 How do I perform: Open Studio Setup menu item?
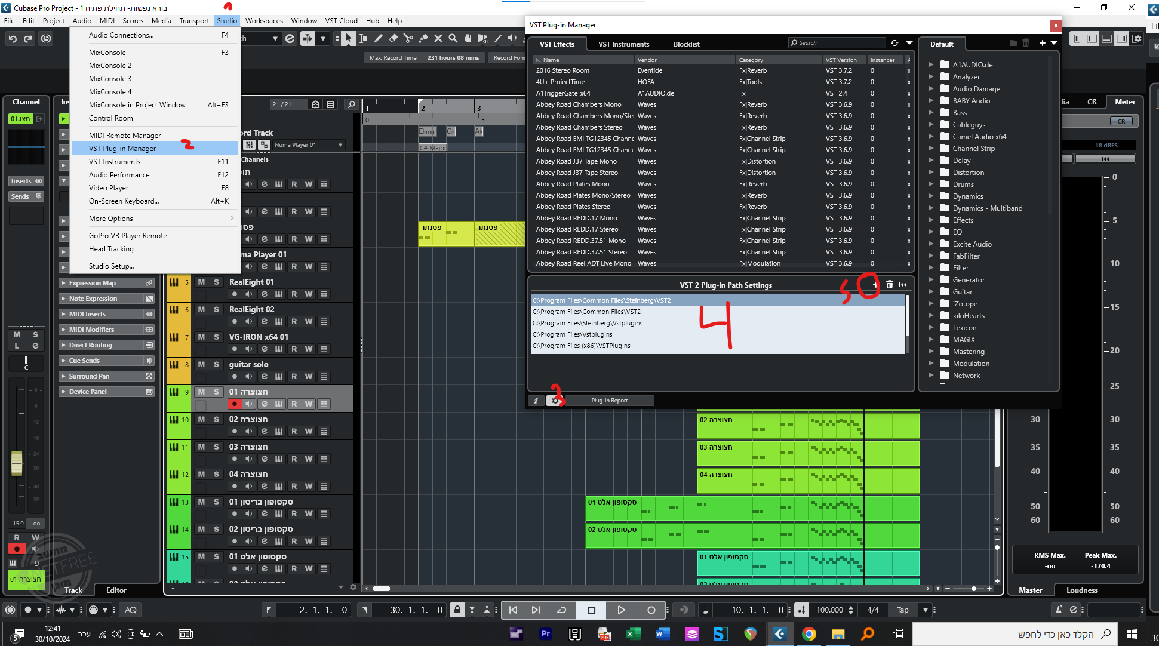pyautogui.click(x=155, y=266)
